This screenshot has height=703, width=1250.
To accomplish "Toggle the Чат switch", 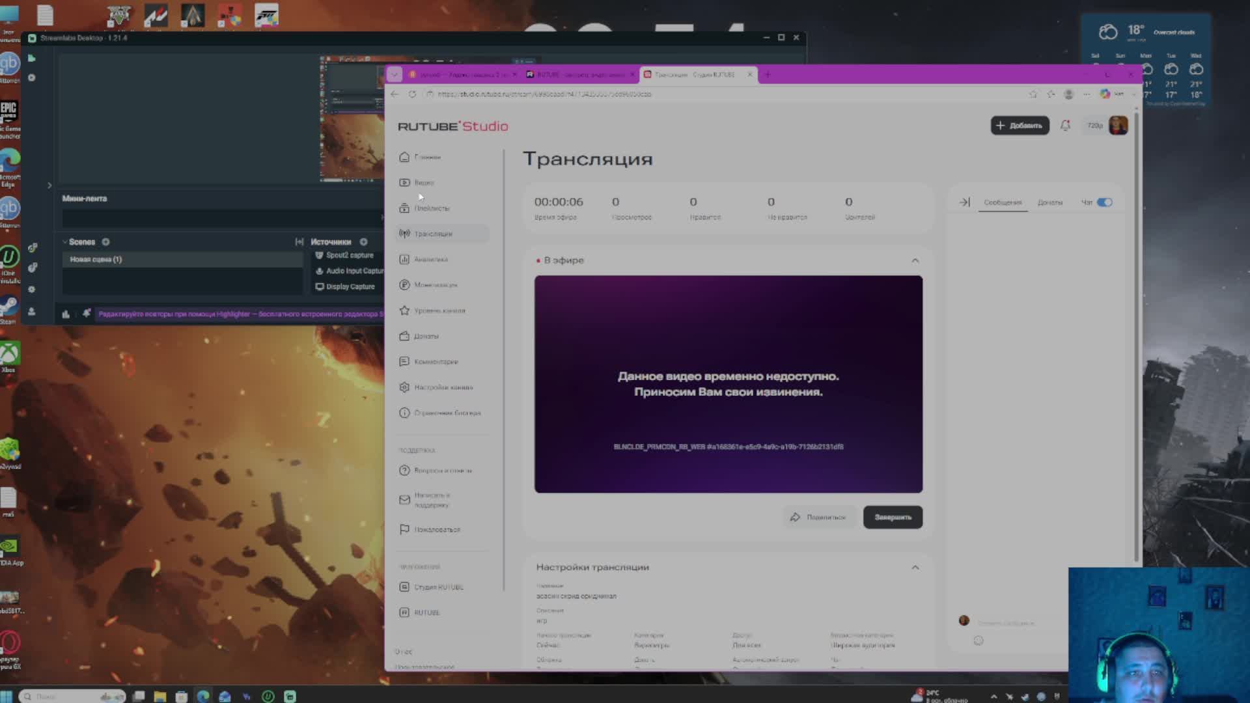I will pos(1105,202).
